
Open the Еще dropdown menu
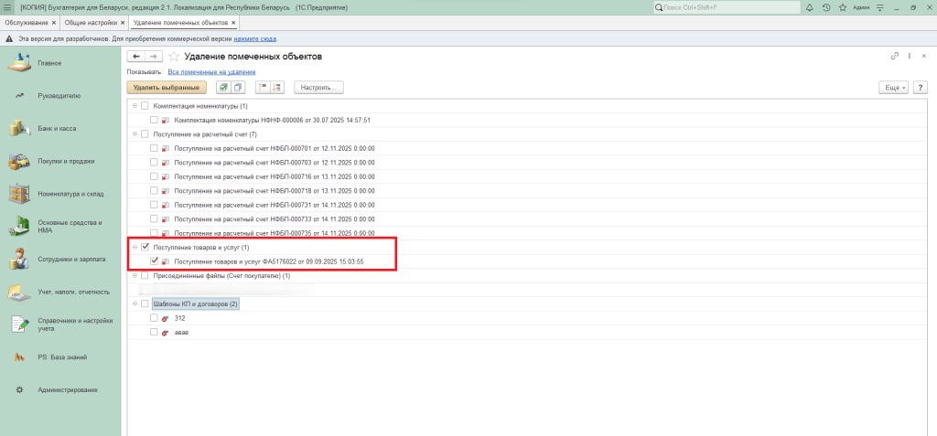pyautogui.click(x=892, y=88)
